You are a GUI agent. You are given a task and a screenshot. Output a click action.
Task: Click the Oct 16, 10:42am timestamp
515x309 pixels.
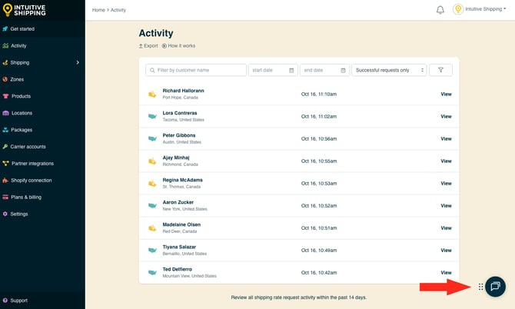pyautogui.click(x=319, y=273)
